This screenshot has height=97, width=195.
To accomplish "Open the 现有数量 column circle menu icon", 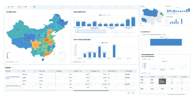I will point(71,71).
